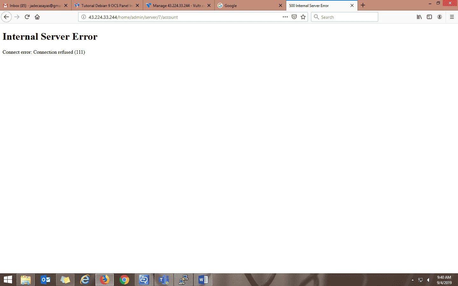Open PuTTY icon in taskbar
Viewport: 458px width, 286px height.
tap(184, 280)
